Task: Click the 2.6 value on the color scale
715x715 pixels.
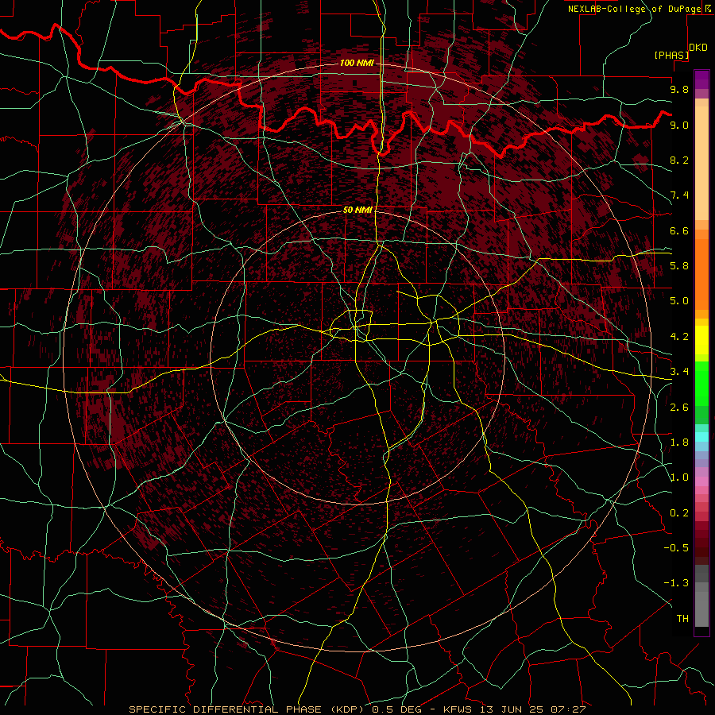Action: coord(679,408)
